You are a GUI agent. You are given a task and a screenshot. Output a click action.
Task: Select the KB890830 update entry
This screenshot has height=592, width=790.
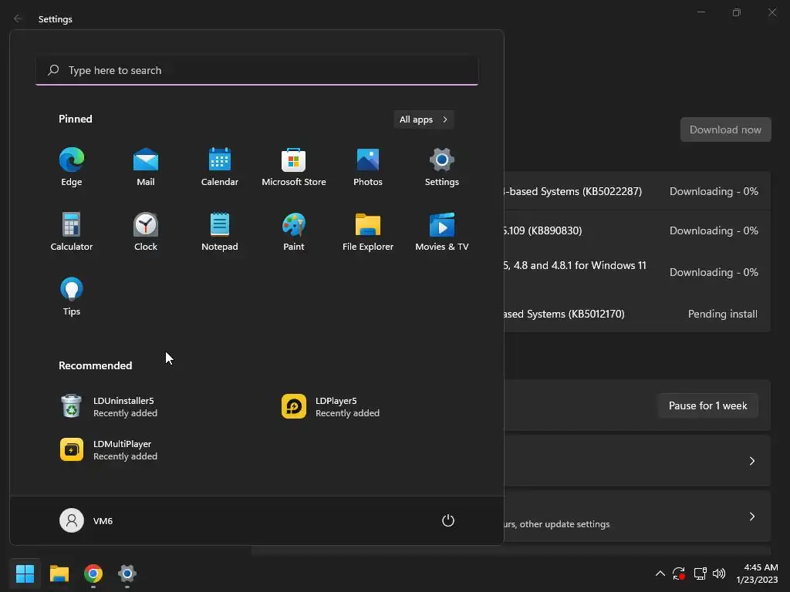click(637, 230)
